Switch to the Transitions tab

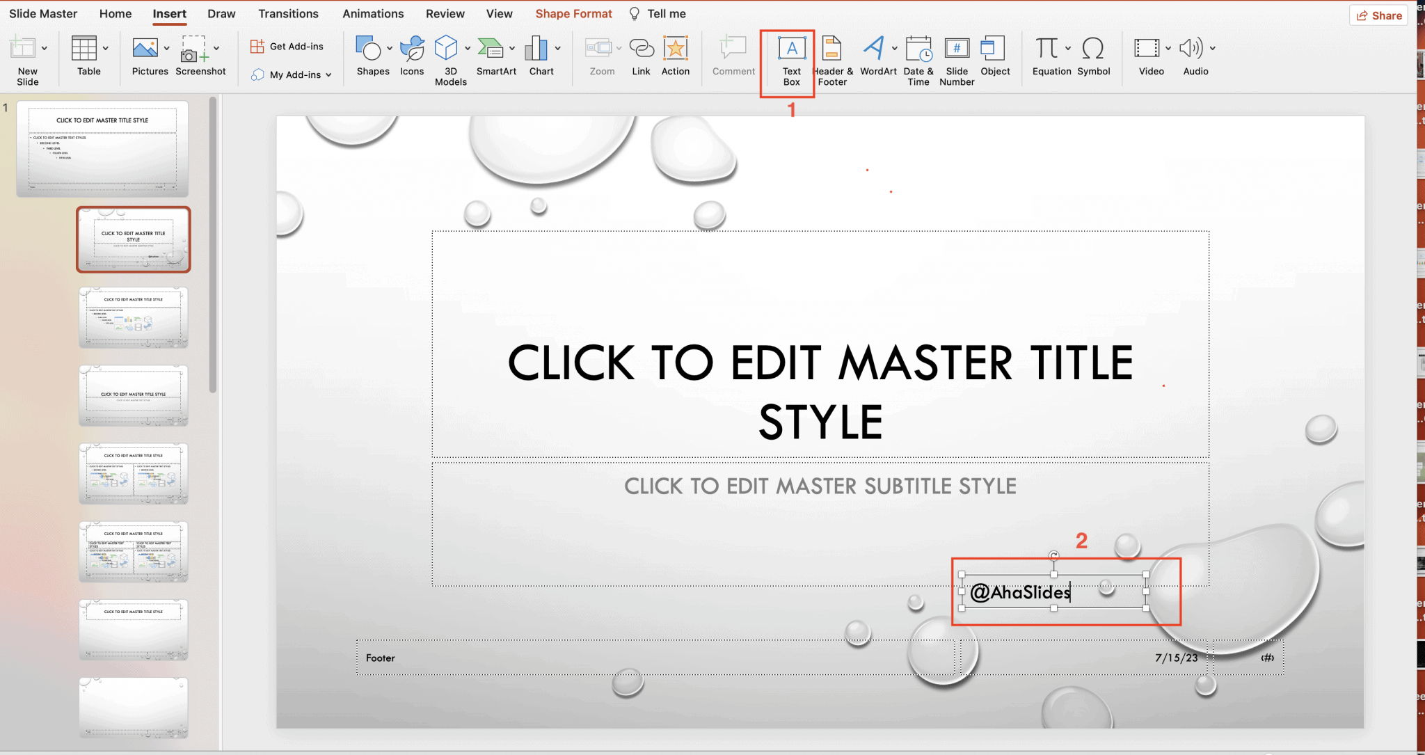[288, 13]
